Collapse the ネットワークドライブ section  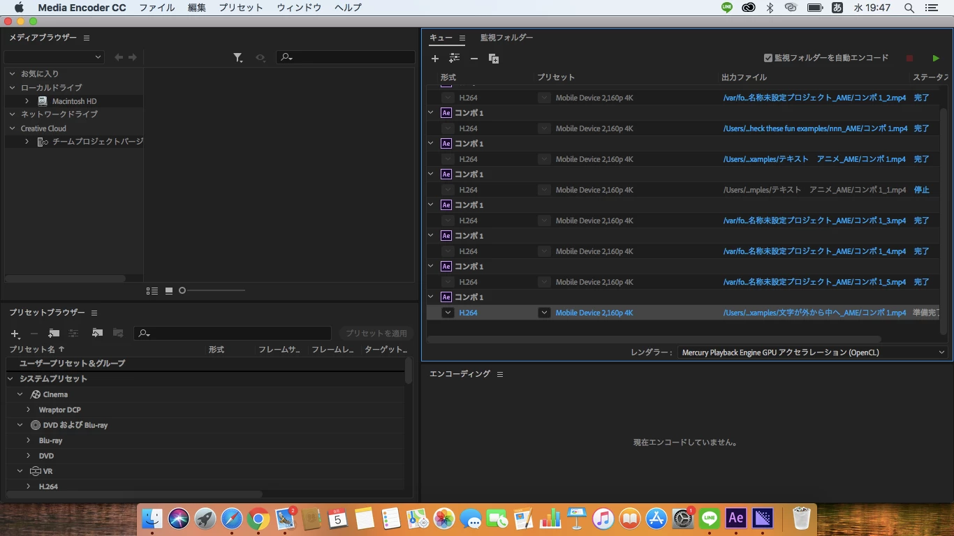click(x=13, y=114)
